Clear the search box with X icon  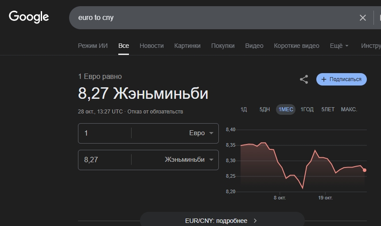pyautogui.click(x=362, y=18)
